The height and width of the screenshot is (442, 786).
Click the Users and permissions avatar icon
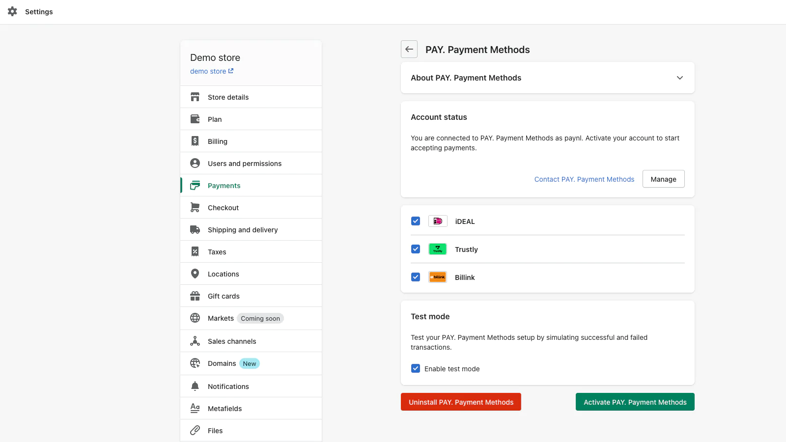pyautogui.click(x=195, y=163)
